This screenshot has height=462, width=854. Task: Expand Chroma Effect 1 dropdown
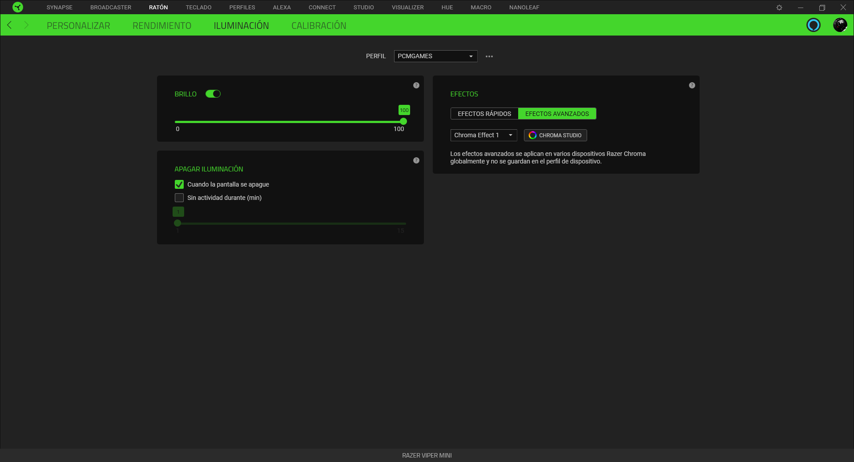tap(483, 135)
